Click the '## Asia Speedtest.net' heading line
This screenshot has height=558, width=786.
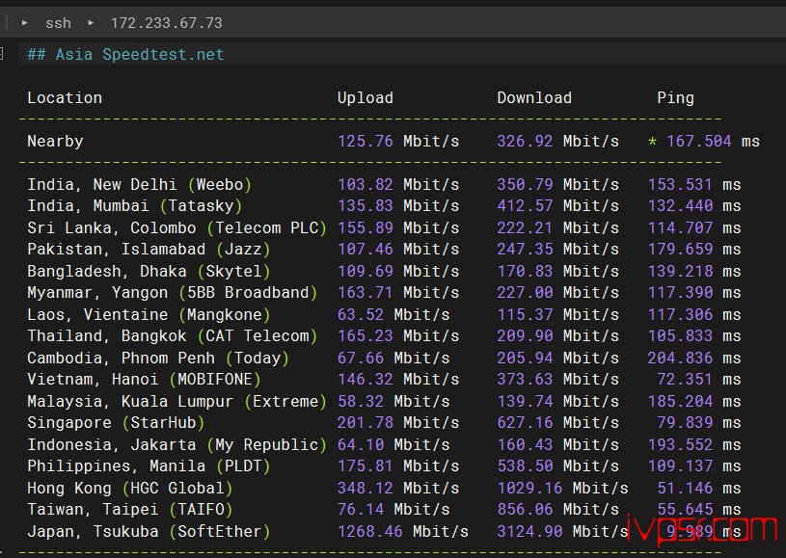125,54
